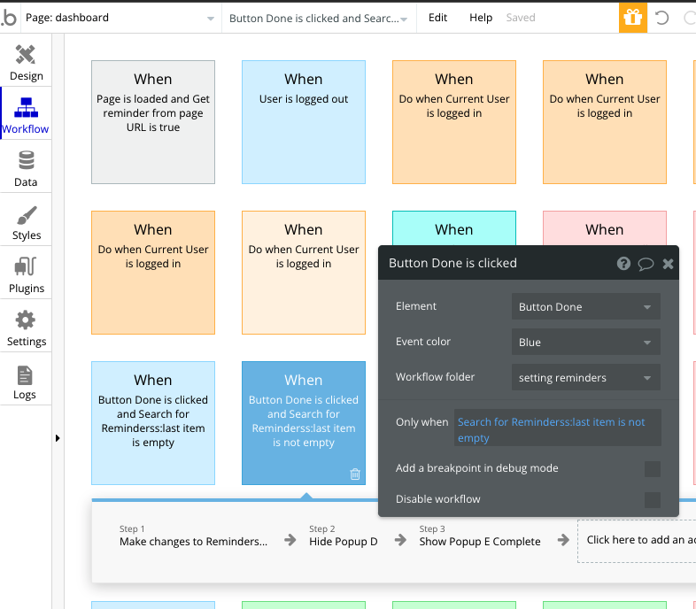The image size is (696, 609).
Task: Click the undo arrow icon
Action: click(x=662, y=18)
